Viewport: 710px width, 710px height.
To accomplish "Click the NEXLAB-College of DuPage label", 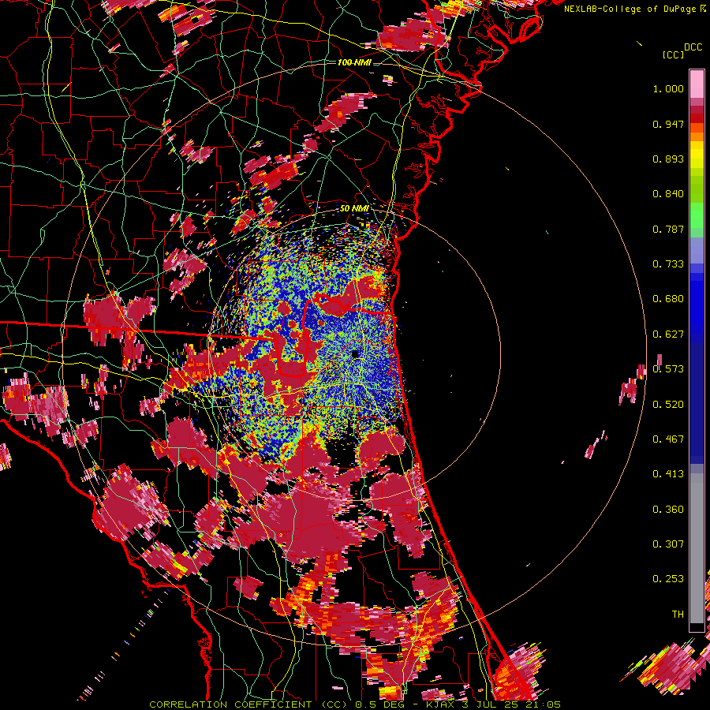I will (630, 9).
